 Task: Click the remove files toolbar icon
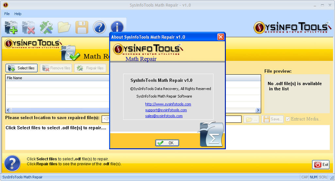(x=28, y=27)
